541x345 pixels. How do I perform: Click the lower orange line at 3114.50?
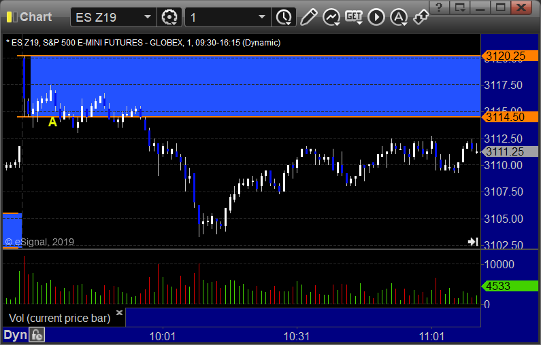click(248, 117)
